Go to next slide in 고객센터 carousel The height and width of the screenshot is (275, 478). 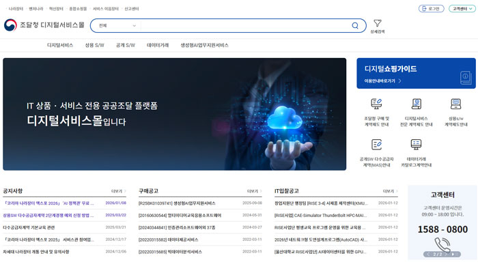(x=452, y=255)
